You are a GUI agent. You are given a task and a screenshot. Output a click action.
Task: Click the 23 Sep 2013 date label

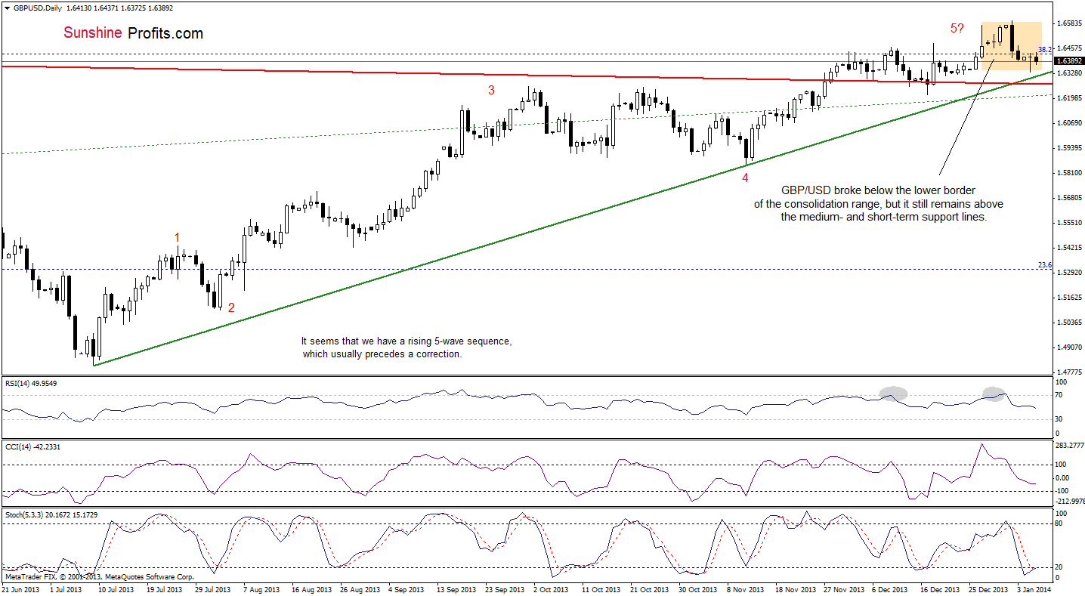505,589
